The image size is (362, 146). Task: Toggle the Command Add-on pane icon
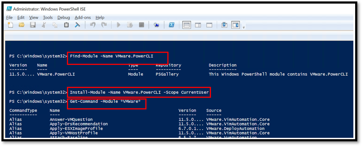[236, 25]
